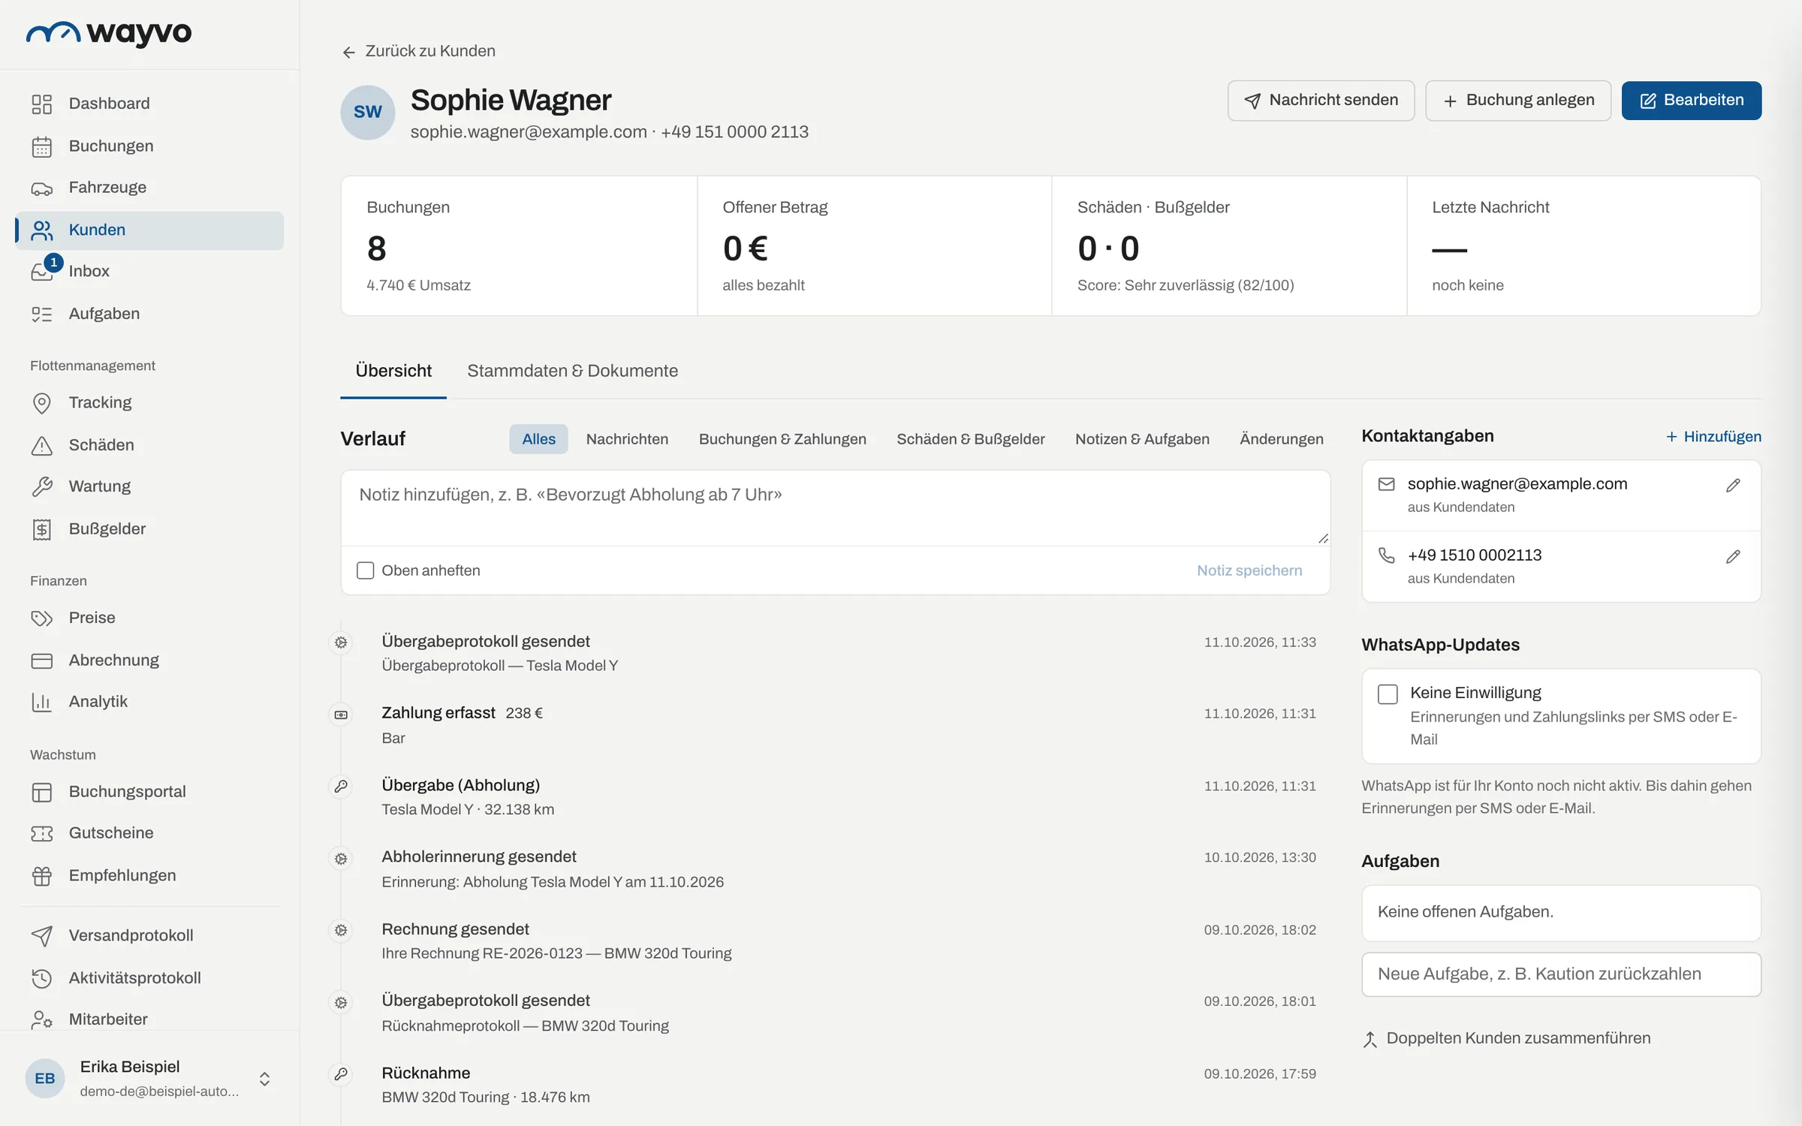Go back via Zurück zu Kunden
This screenshot has width=1802, height=1126.
[x=419, y=51]
